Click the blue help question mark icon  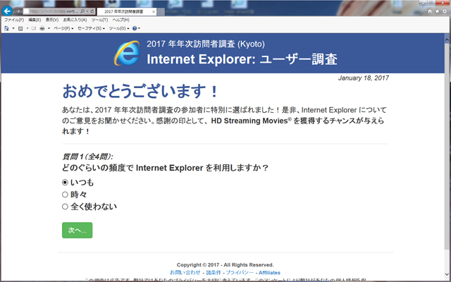pyautogui.click(x=135, y=28)
